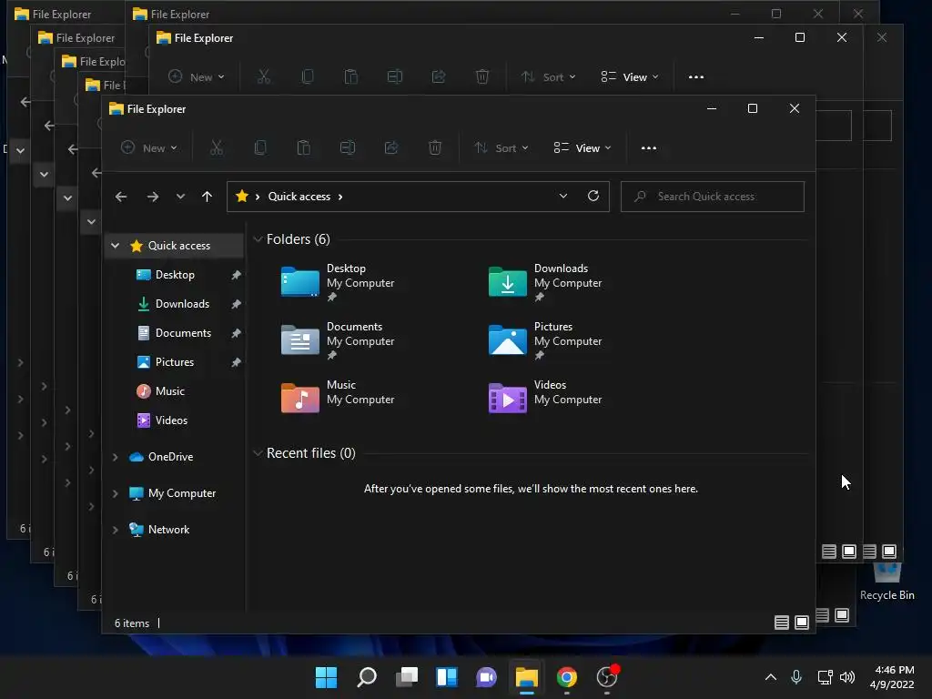This screenshot has height=699, width=932.
Task: Select My Computer in the navigation pane
Action: (x=181, y=493)
